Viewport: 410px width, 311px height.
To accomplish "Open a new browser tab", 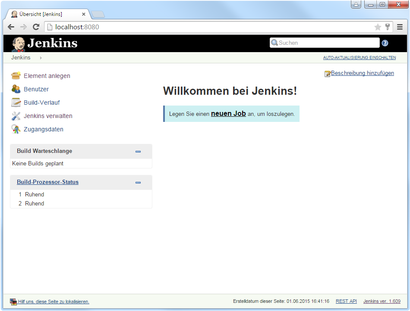I will [98, 14].
